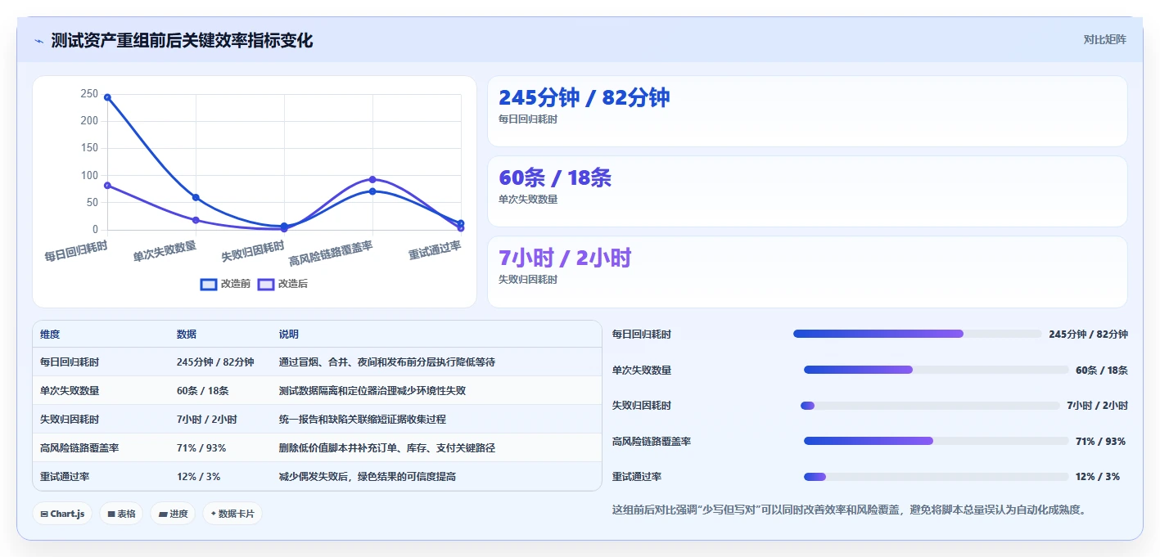The image size is (1160, 557).
Task: Click the 重试通过率 progress bar
Action: (x=937, y=477)
